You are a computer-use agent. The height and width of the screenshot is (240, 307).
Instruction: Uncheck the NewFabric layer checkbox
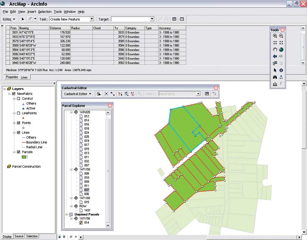14,94
